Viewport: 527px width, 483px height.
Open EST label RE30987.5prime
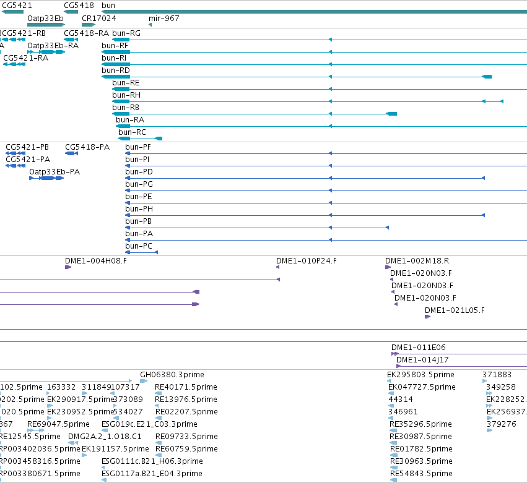pos(422,437)
